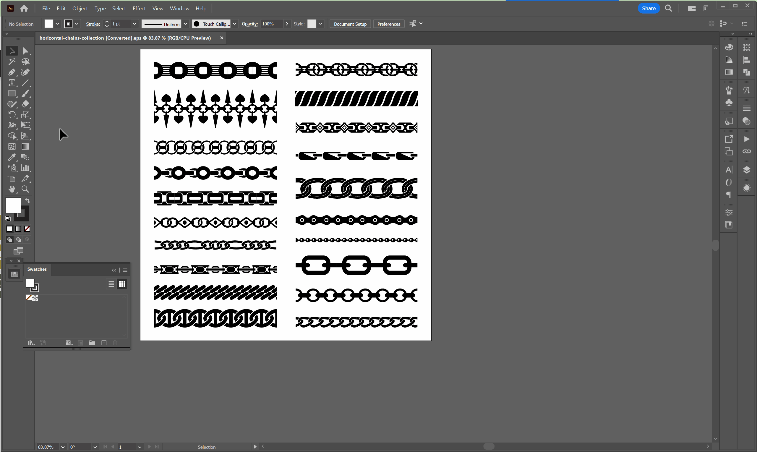Switch Swatches panel to thumbnail view
Screen dimensions: 757x452
point(122,284)
